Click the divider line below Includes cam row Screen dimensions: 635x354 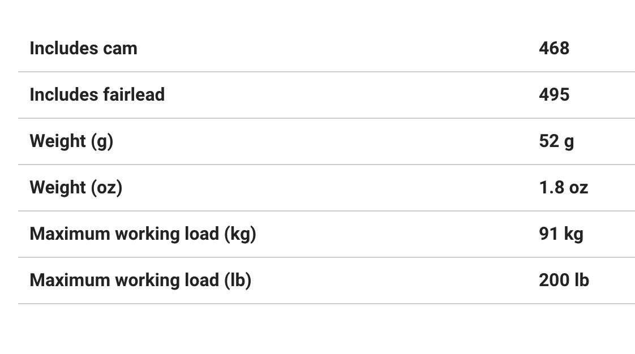click(x=326, y=72)
